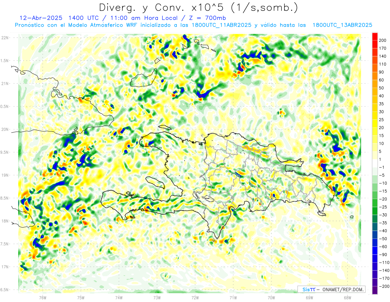This screenshot has width=390, height=302.
Task: Click the "18N" latitude label
Action: point(5,221)
